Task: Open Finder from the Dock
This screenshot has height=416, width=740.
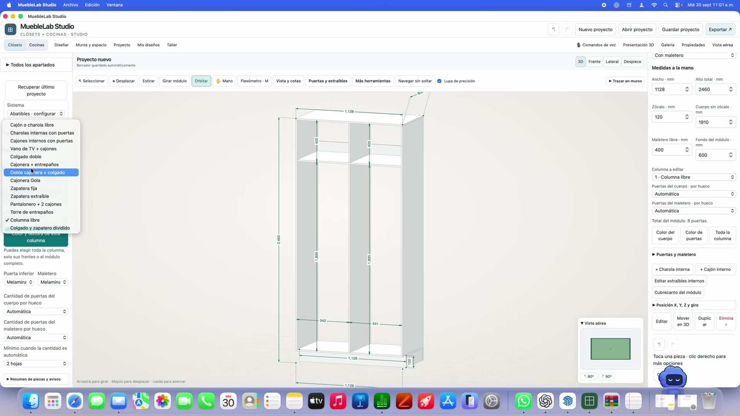Action: (x=31, y=401)
